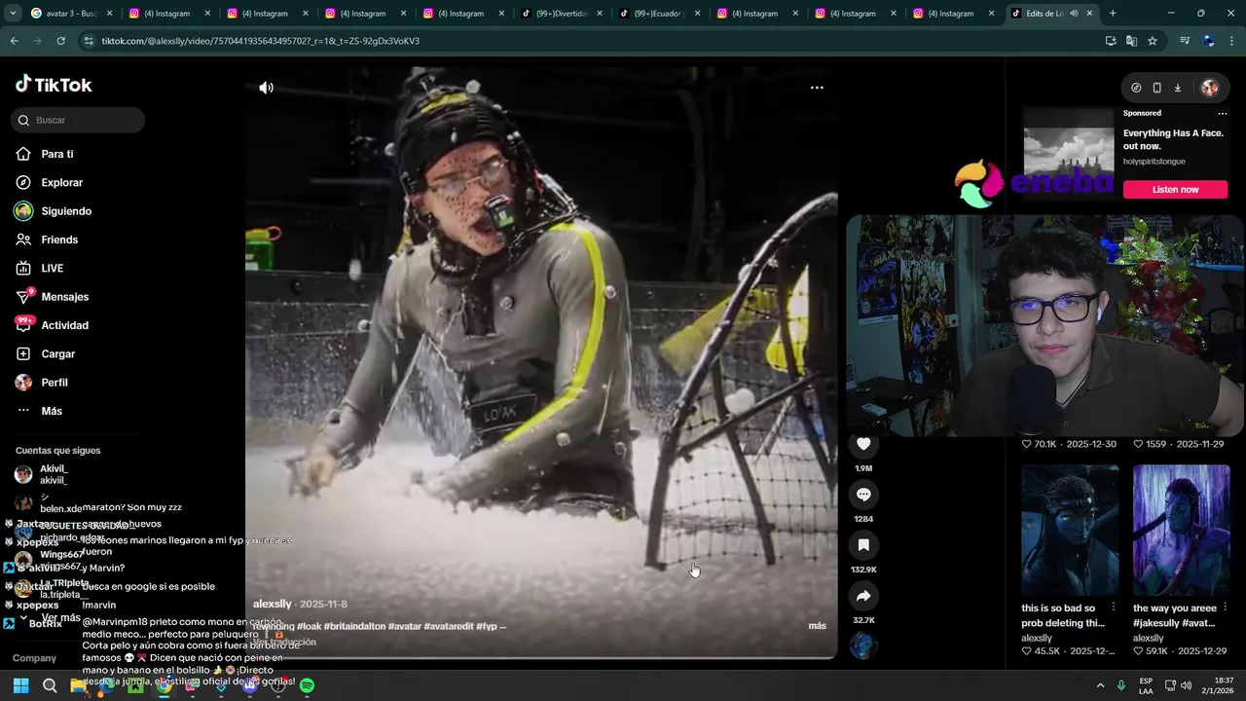Open the Chrome profile avatar

(x=1208, y=41)
